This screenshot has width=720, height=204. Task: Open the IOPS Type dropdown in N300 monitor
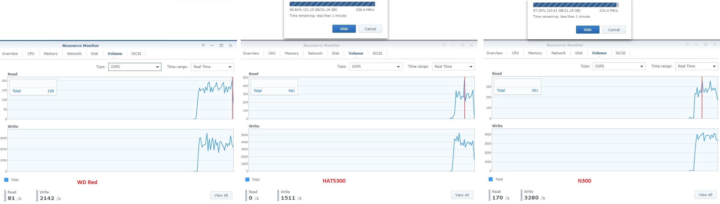(619, 66)
